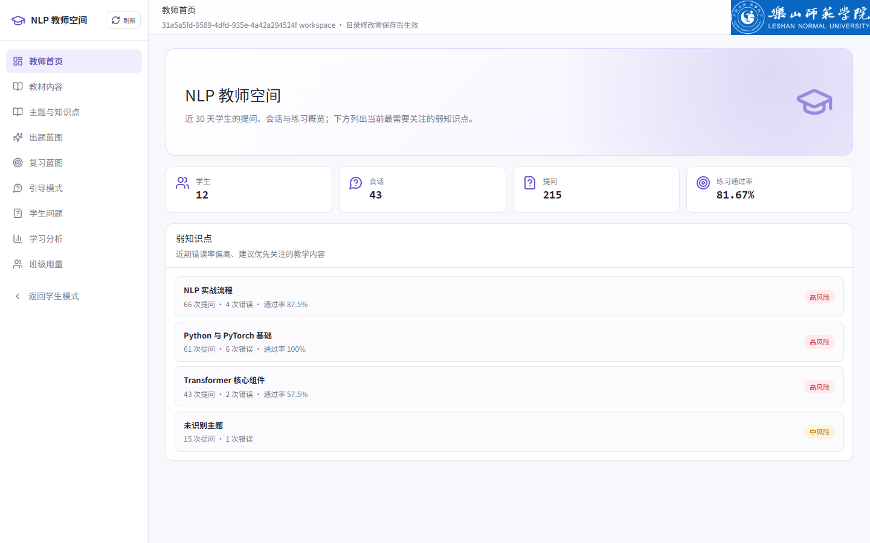
Task: Click 高风险 badge on Transformer 核心组件
Action: pyautogui.click(x=819, y=387)
